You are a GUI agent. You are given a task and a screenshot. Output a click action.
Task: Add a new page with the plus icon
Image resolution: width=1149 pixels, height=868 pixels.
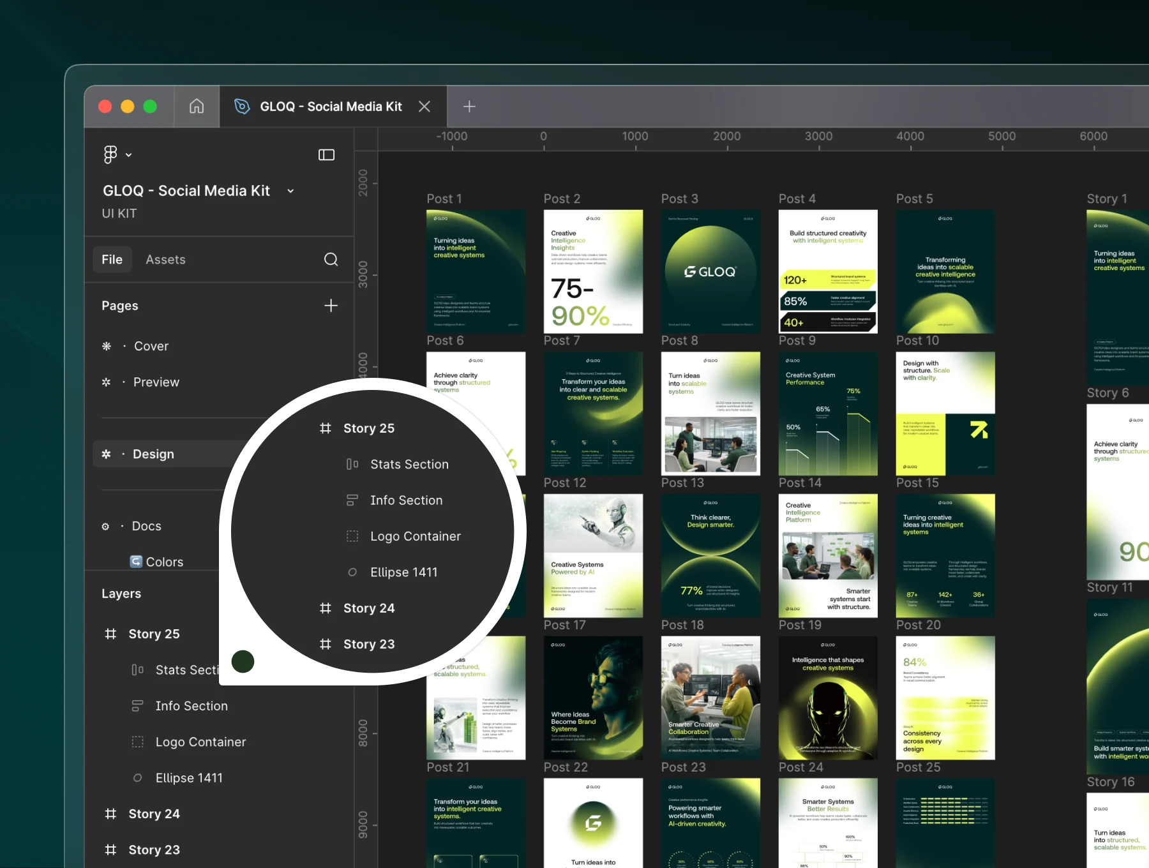click(331, 306)
